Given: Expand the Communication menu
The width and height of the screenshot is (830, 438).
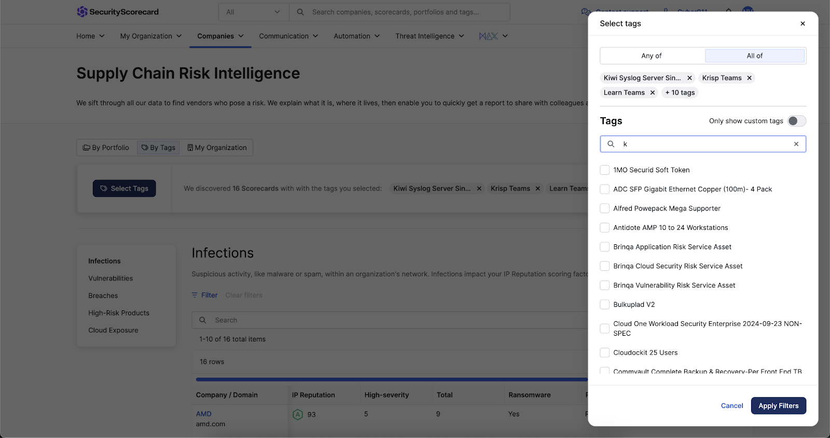Looking at the screenshot, I should pos(288,36).
